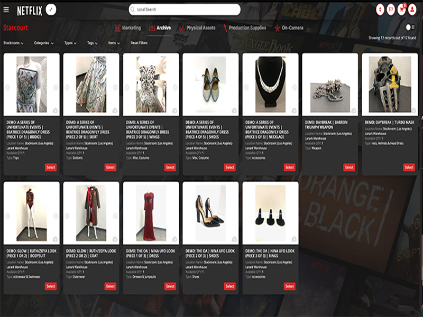Viewport: 423px width, 317px height.
Task: Open the Categories filter dropdown
Action: 44,43
